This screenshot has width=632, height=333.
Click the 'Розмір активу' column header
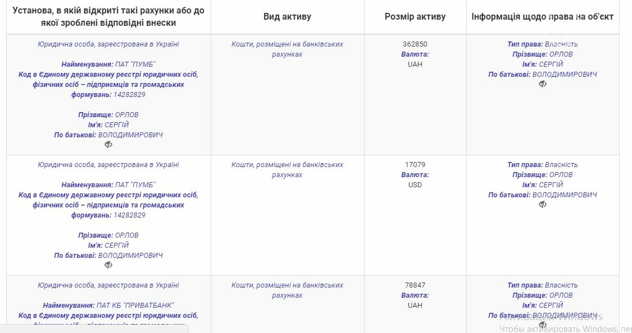pyautogui.click(x=415, y=16)
